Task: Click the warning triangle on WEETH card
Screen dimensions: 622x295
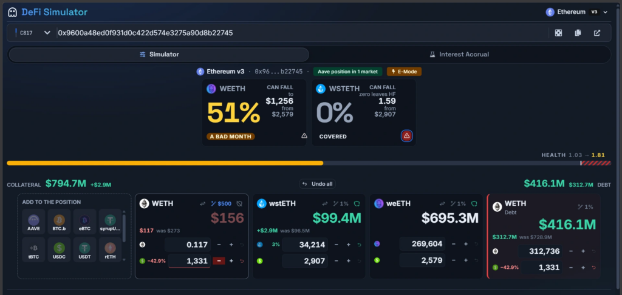Action: point(304,135)
